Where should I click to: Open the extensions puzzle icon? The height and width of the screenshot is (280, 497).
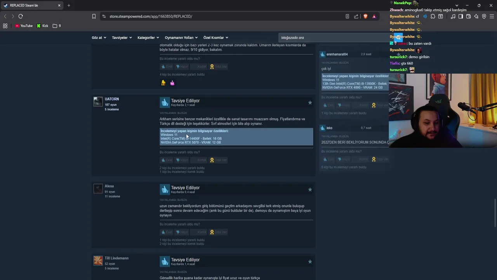[433, 16]
